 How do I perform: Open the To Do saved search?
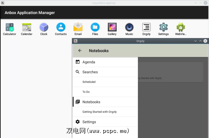pos(86,92)
